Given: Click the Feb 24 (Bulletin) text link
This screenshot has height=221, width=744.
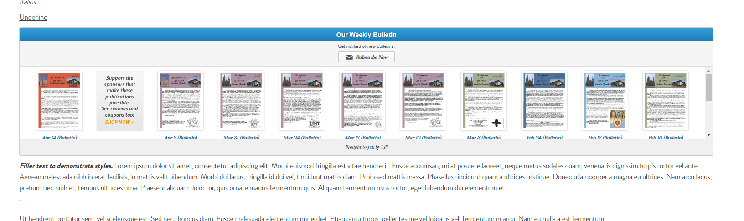Looking at the screenshot, I should (544, 137).
